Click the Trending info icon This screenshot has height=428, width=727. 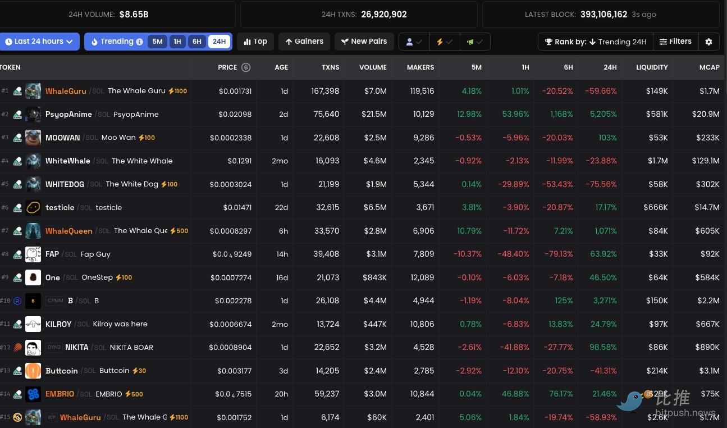tap(139, 42)
